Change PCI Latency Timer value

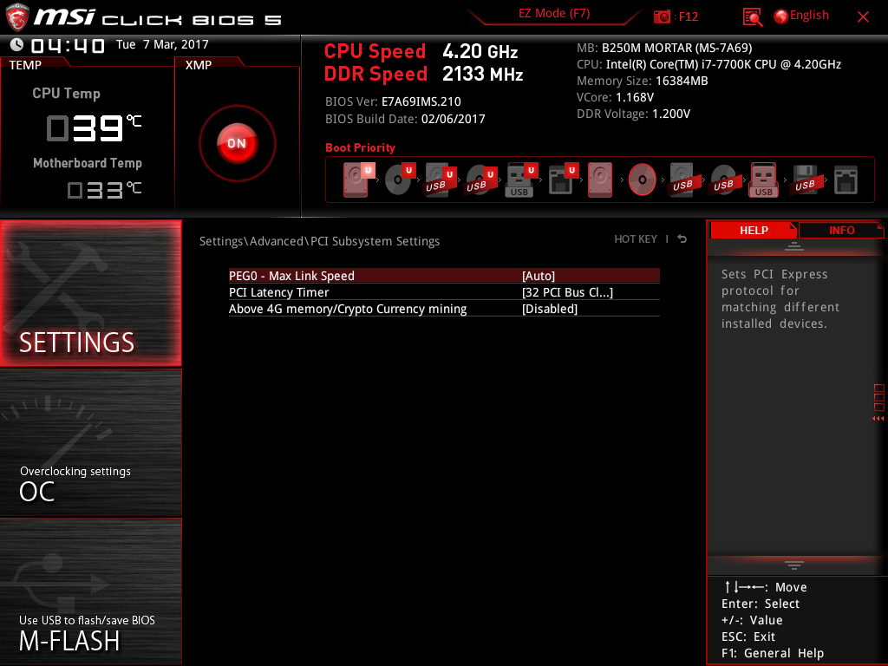567,292
